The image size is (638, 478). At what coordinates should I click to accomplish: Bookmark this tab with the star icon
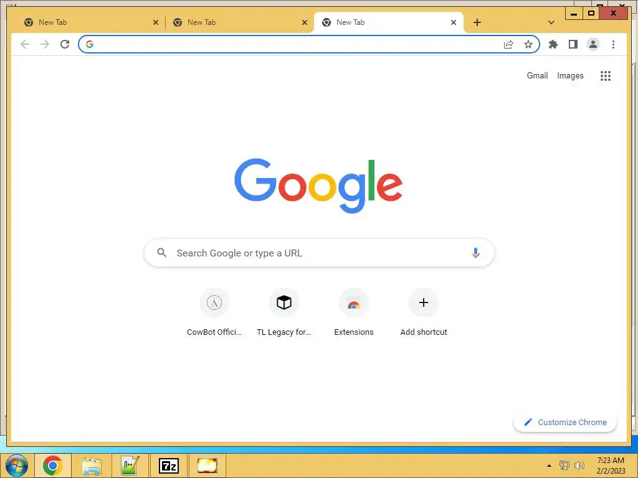pyautogui.click(x=528, y=44)
